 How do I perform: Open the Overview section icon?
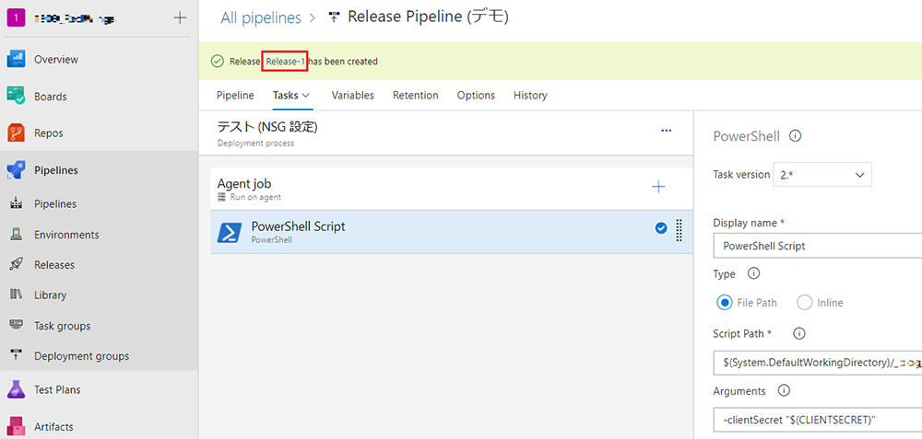[16, 59]
